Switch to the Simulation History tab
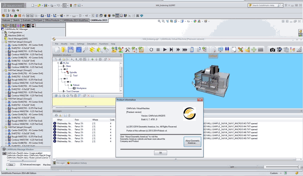 (x=77, y=163)
